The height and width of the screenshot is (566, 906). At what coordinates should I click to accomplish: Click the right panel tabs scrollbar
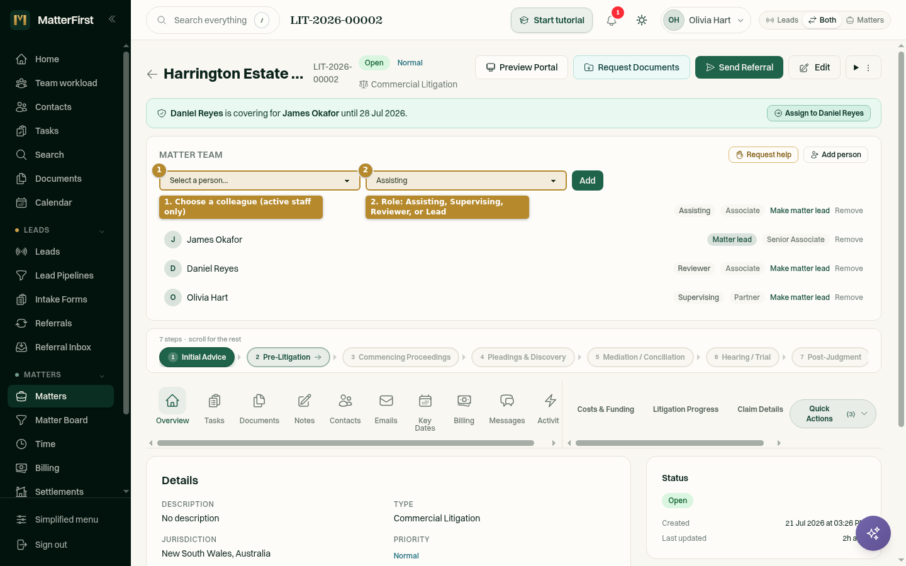pos(669,443)
